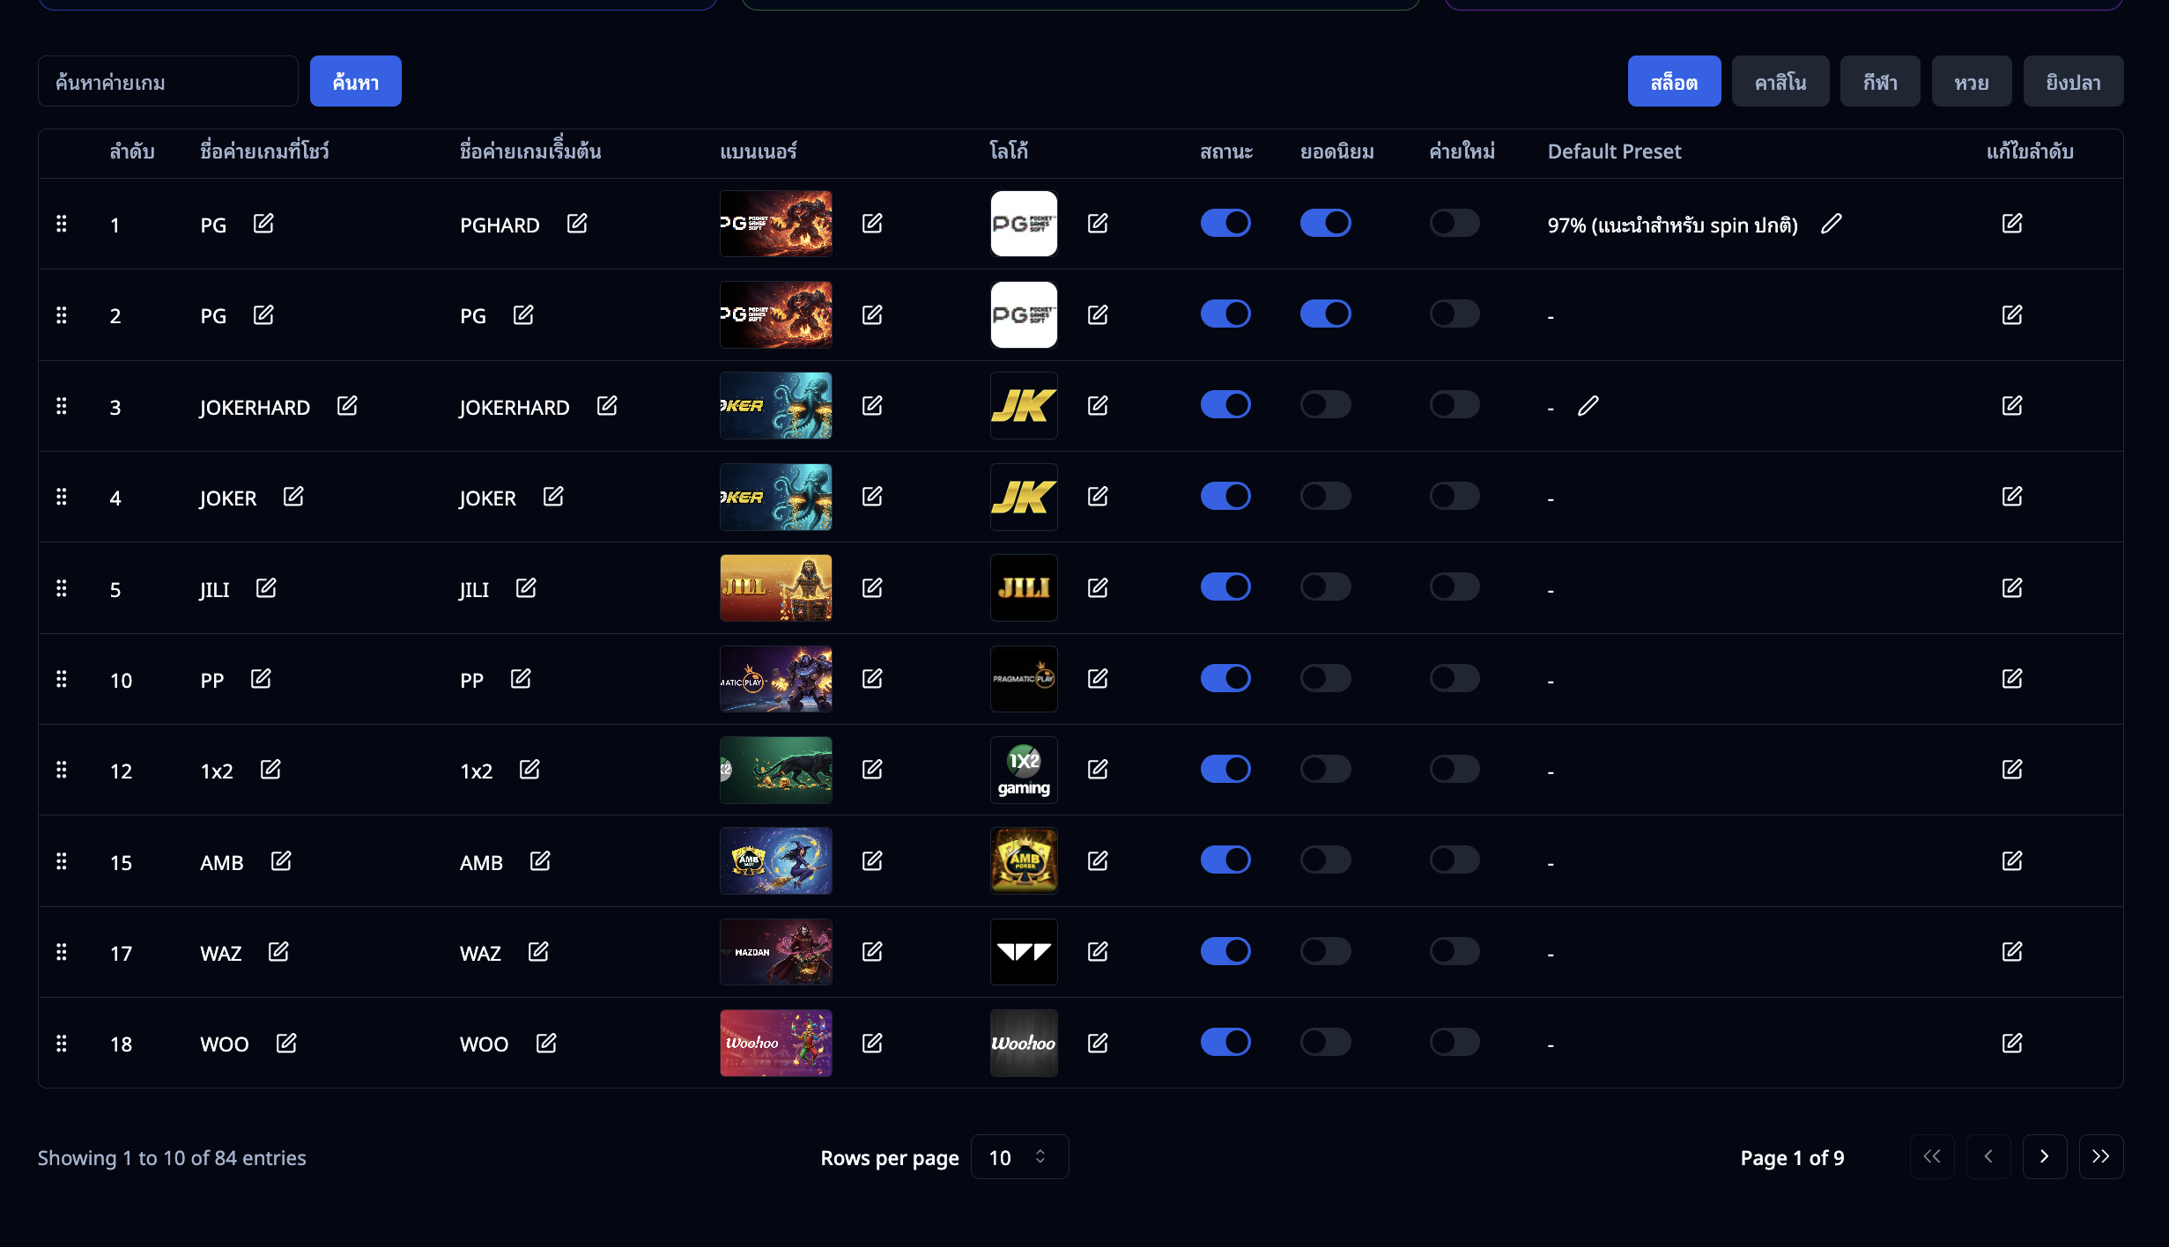Edit logo for 1x2 gaming row
Screen dimensions: 2169x1247
point(1098,770)
